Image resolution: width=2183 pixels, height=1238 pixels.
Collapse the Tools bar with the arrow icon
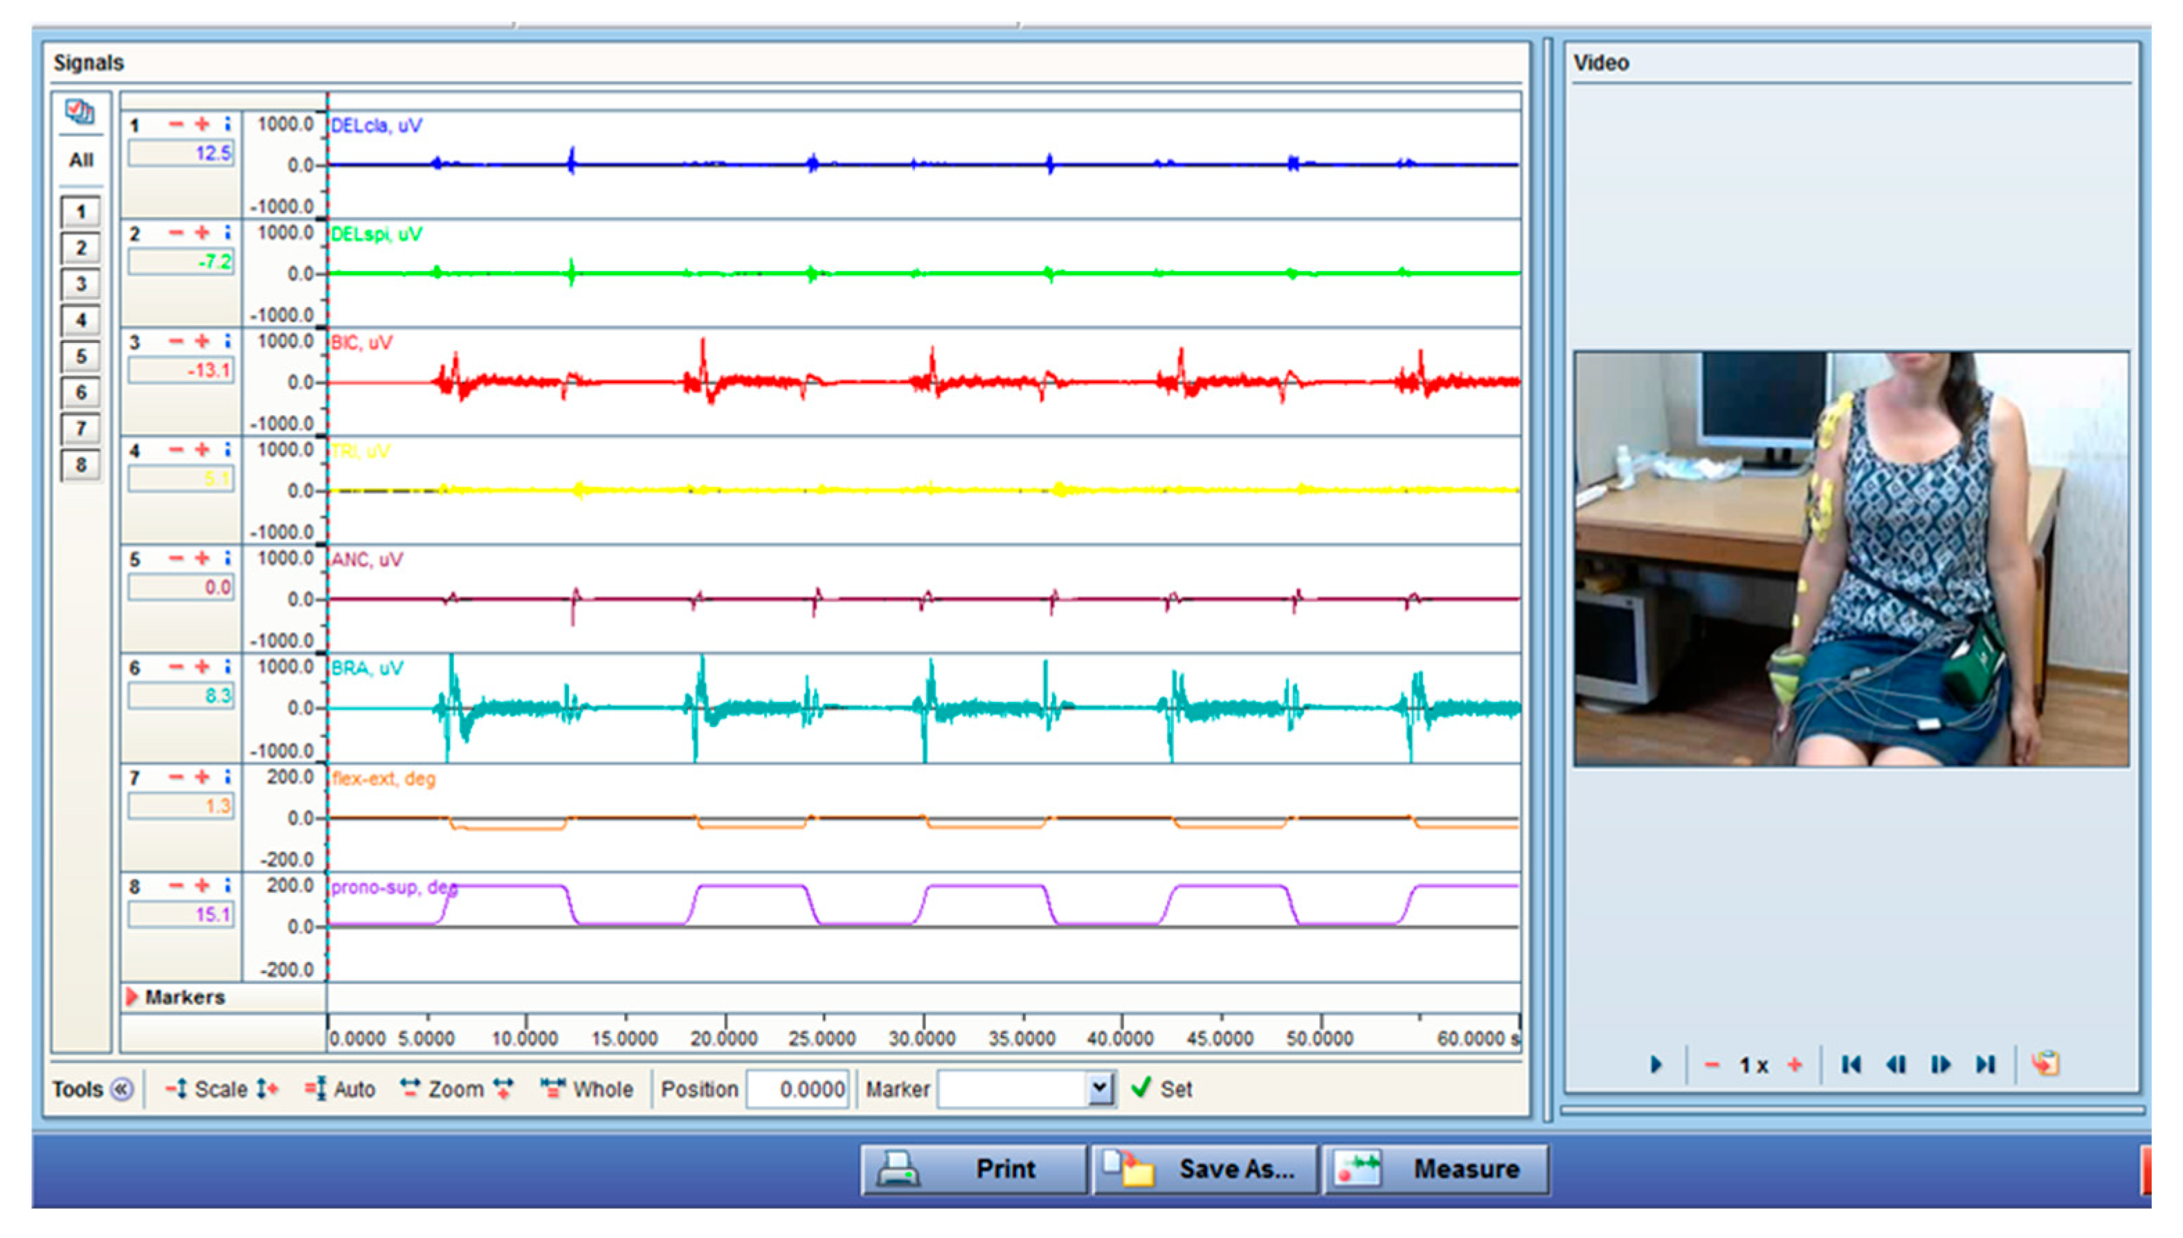pyautogui.click(x=123, y=1089)
